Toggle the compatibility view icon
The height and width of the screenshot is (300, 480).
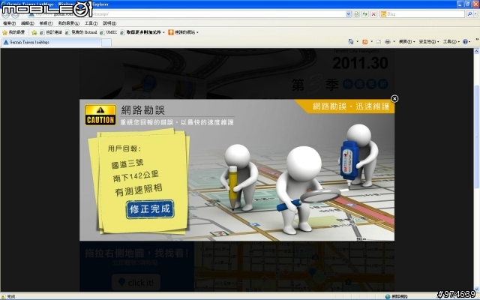click(356, 14)
